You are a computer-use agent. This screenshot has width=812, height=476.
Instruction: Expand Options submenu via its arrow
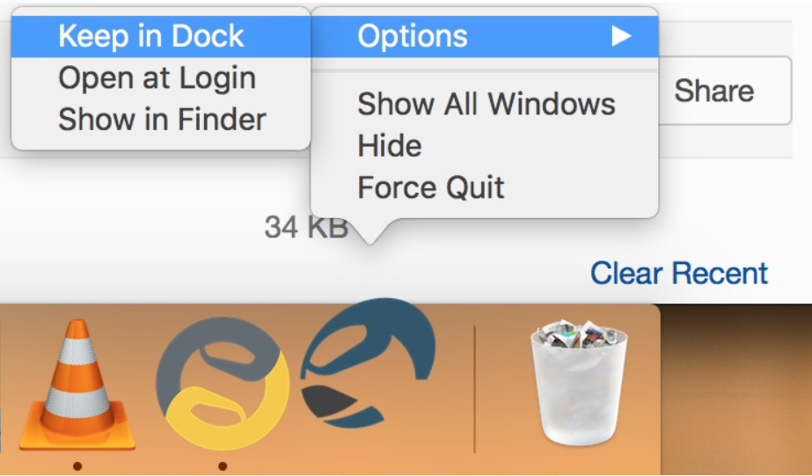tap(621, 36)
